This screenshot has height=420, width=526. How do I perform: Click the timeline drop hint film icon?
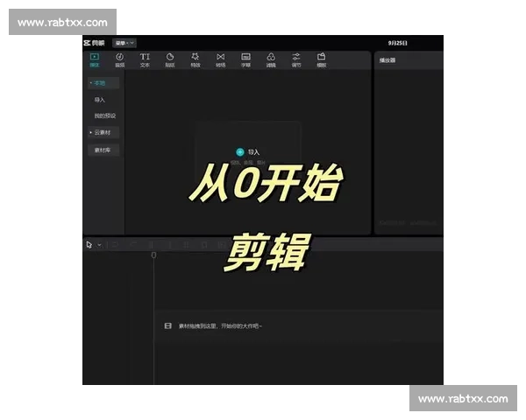click(168, 325)
